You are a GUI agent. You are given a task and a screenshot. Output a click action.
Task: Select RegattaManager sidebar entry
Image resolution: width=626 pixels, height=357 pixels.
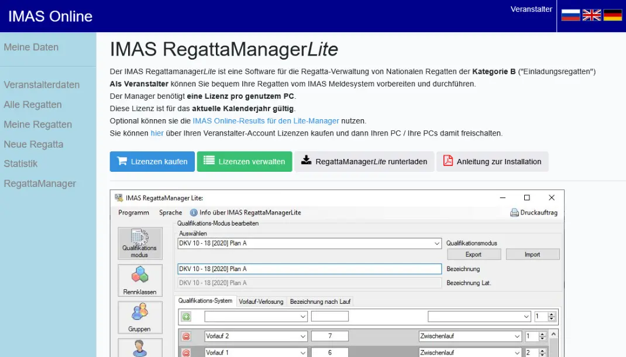[40, 183]
